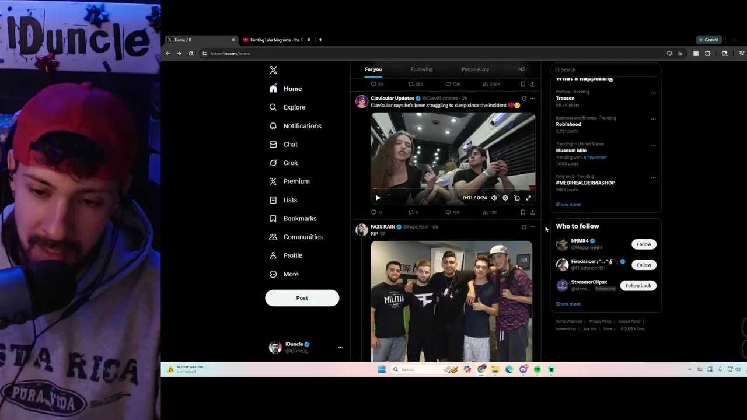
Task: Click the X logo above the sidebar
Action: coord(273,70)
